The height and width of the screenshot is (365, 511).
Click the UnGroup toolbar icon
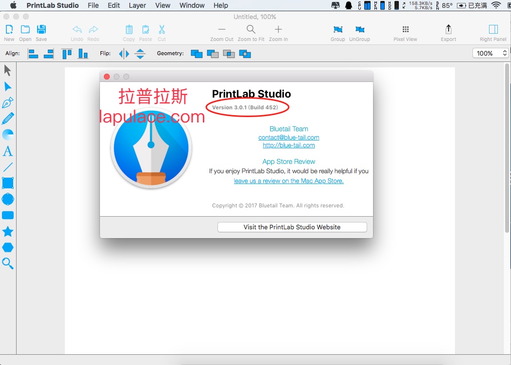(359, 33)
